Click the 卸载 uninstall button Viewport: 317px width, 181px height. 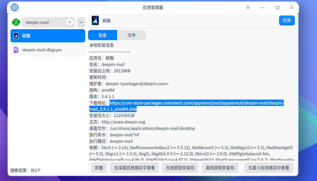(99, 168)
